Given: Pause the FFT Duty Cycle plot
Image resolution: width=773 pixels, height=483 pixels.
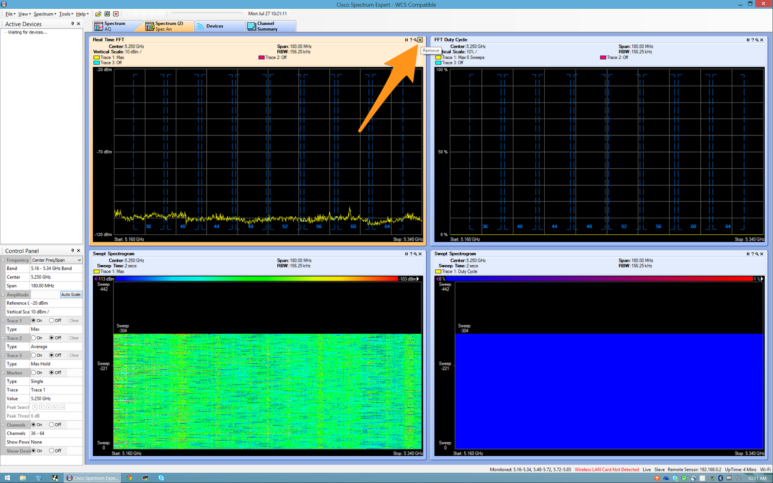Looking at the screenshot, I should pos(748,40).
